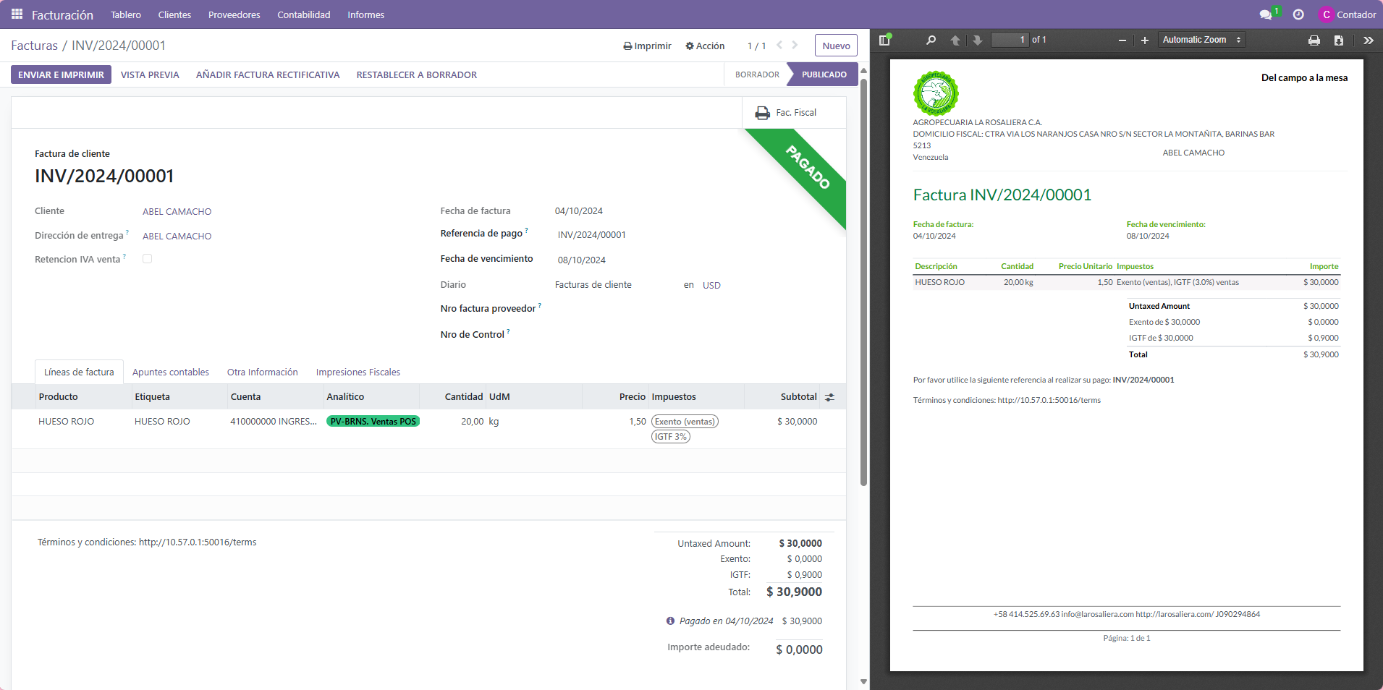Screen dimensions: 1383x690
Task: Open the apps grid menu icon
Action: point(17,14)
